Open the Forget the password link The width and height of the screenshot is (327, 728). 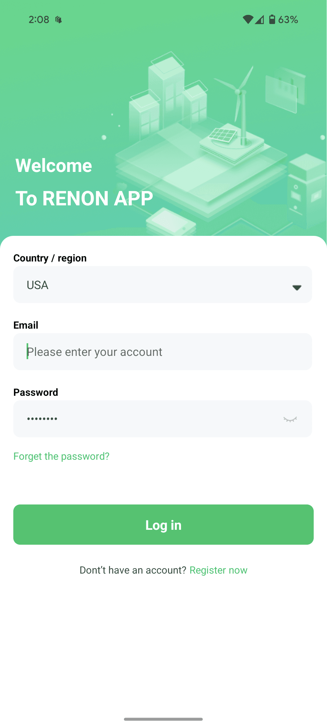[x=61, y=456]
